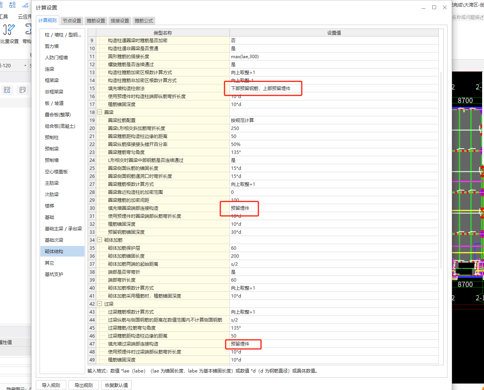Image resolution: width=484 pixels, height=390 pixels.
Task: Open the dropdown showing -120
Action: 25,66
